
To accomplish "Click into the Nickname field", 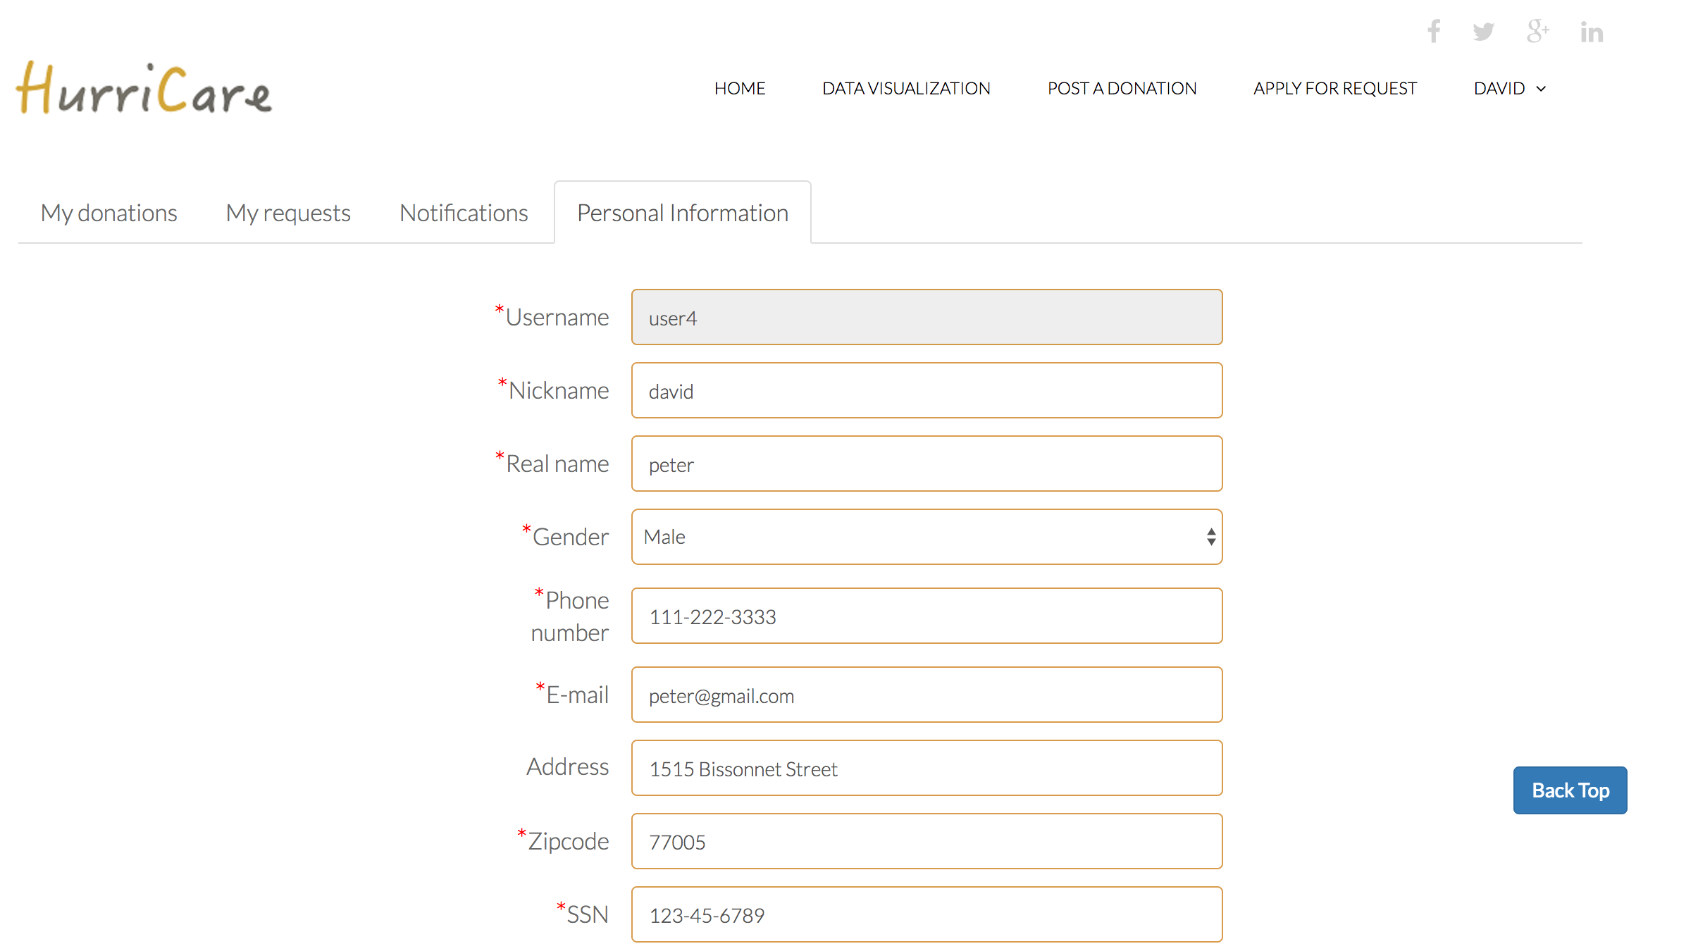I will pos(927,391).
